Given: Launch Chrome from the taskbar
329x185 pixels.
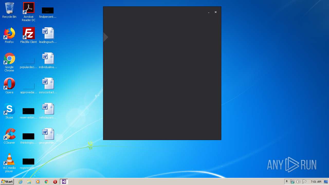Looking at the screenshot, I should tap(47, 182).
